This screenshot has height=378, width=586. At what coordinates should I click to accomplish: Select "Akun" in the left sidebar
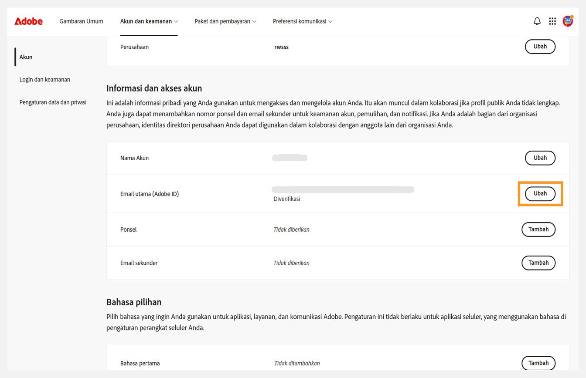(x=25, y=57)
